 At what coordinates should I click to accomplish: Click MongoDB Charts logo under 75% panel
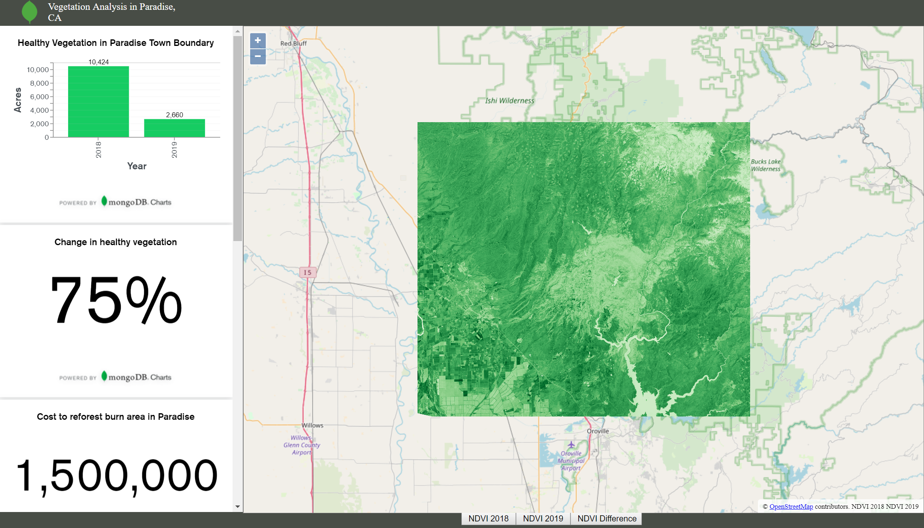pyautogui.click(x=136, y=377)
